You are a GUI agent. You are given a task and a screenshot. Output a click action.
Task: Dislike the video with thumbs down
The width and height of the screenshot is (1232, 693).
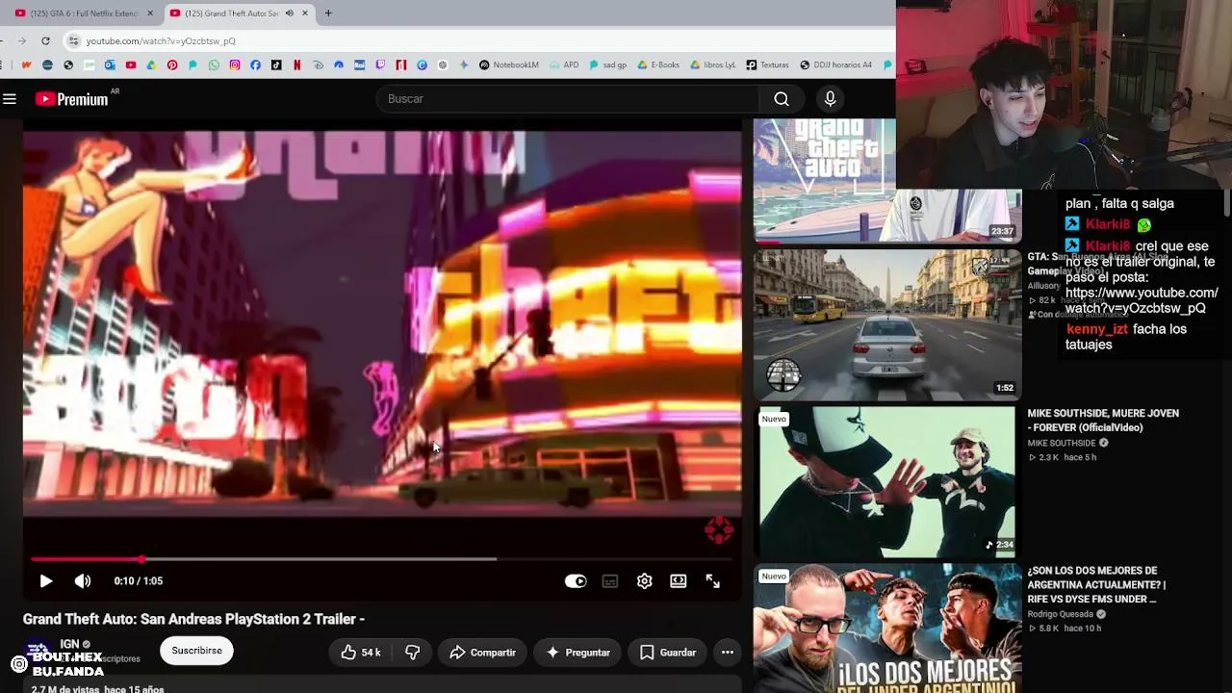pos(413,653)
